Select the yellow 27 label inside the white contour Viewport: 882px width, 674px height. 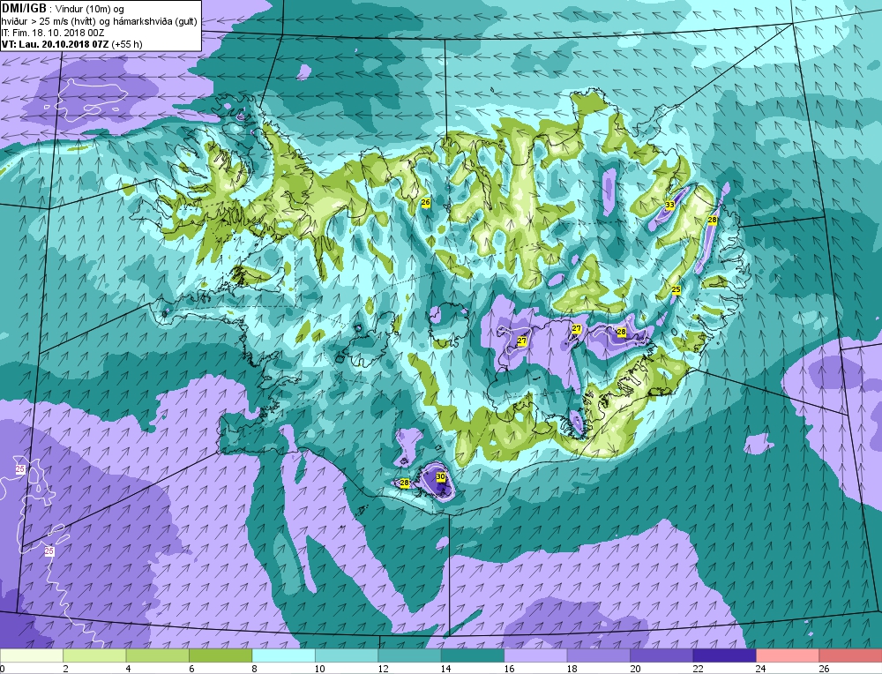[x=522, y=341]
